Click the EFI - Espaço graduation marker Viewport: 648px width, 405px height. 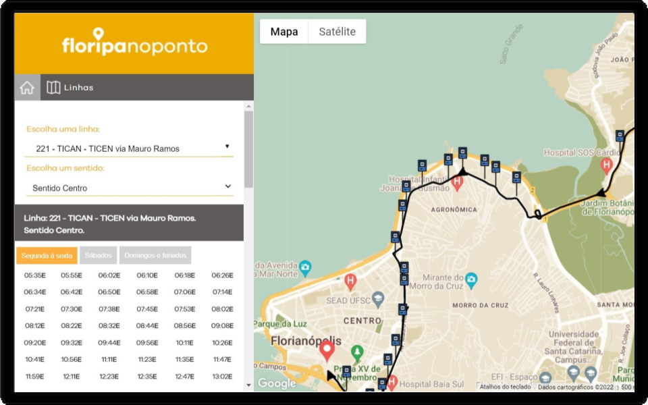point(545,378)
